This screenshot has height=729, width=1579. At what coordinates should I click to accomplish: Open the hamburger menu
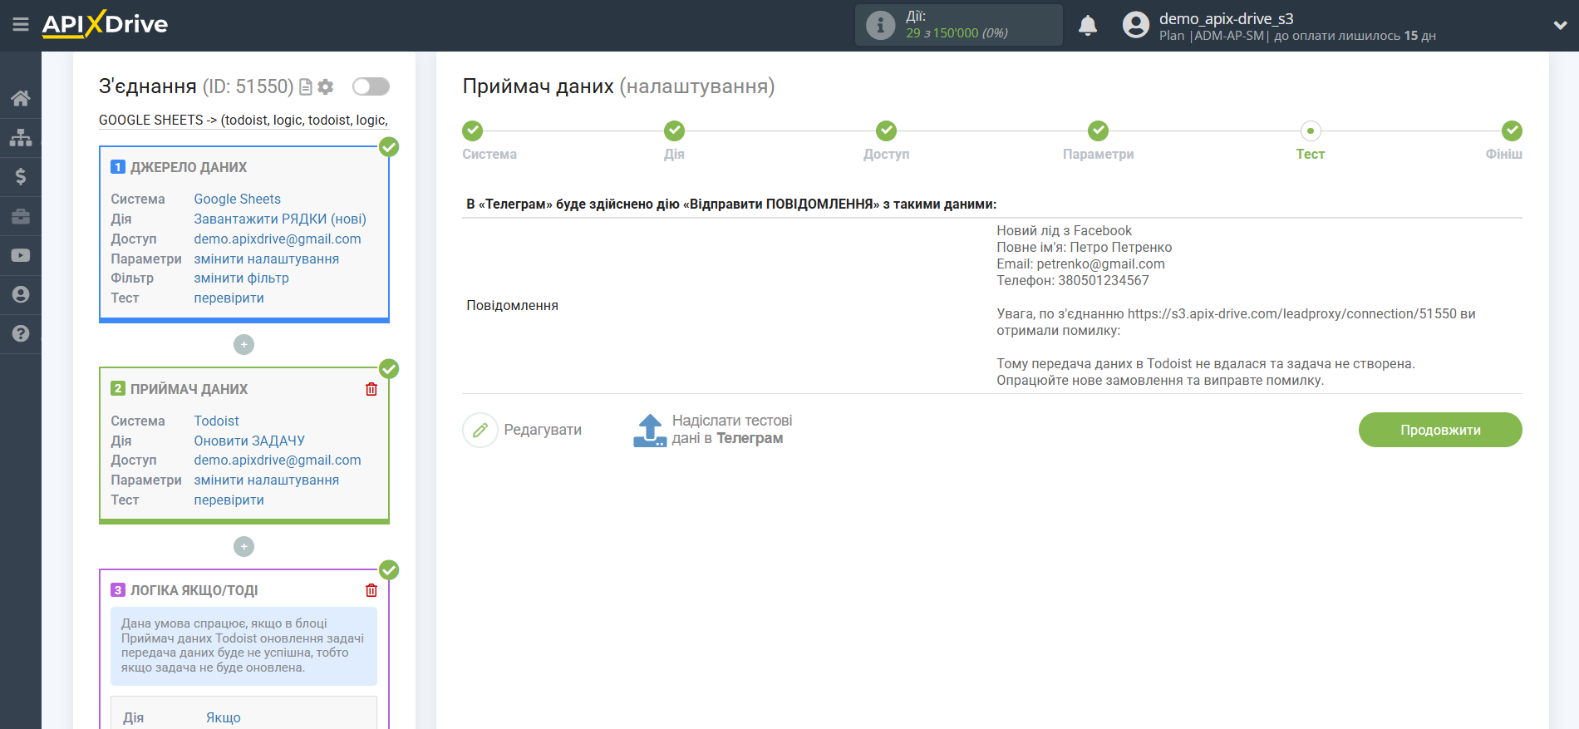coord(21,25)
